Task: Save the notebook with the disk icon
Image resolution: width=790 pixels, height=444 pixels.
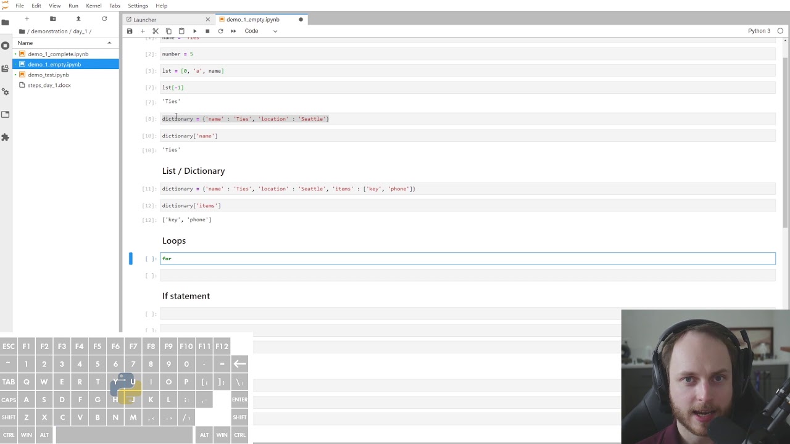Action: click(130, 31)
